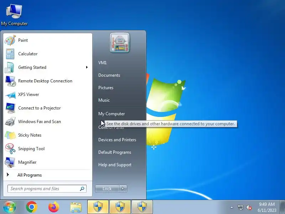Open Windows Explorer from the taskbar
Screen dimensions: 285x214
coord(76,207)
